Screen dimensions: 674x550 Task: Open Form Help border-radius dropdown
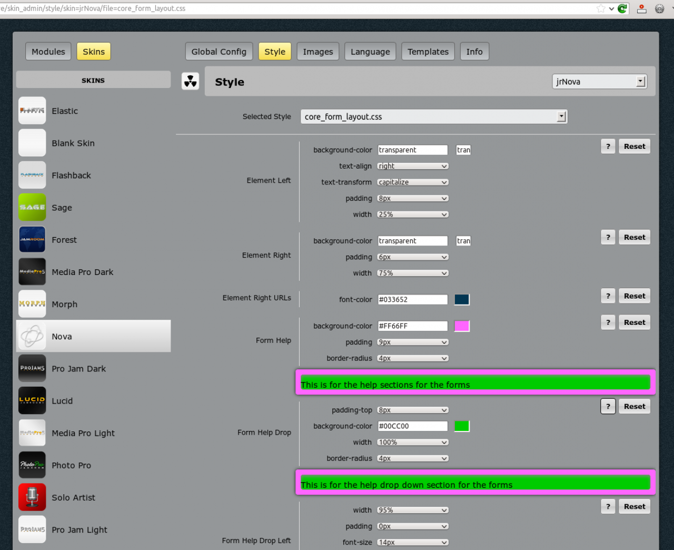pyautogui.click(x=413, y=358)
